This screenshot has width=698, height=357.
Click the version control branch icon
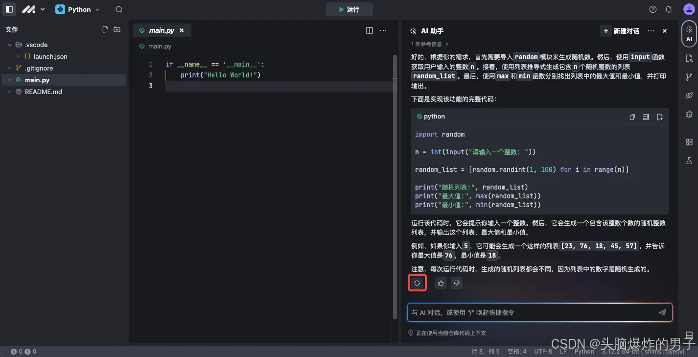click(689, 76)
